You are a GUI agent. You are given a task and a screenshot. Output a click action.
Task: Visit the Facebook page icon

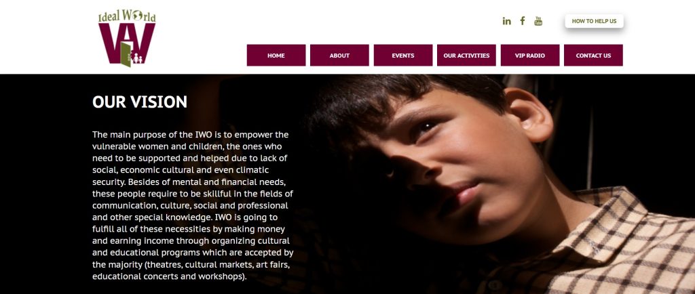point(523,21)
